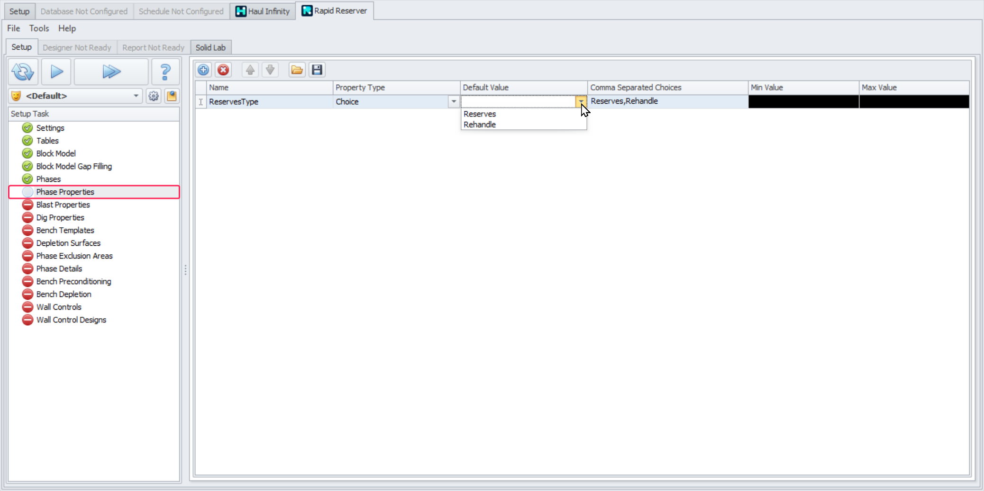Click the shield icon beside Default
This screenshot has width=984, height=491.
click(x=16, y=96)
